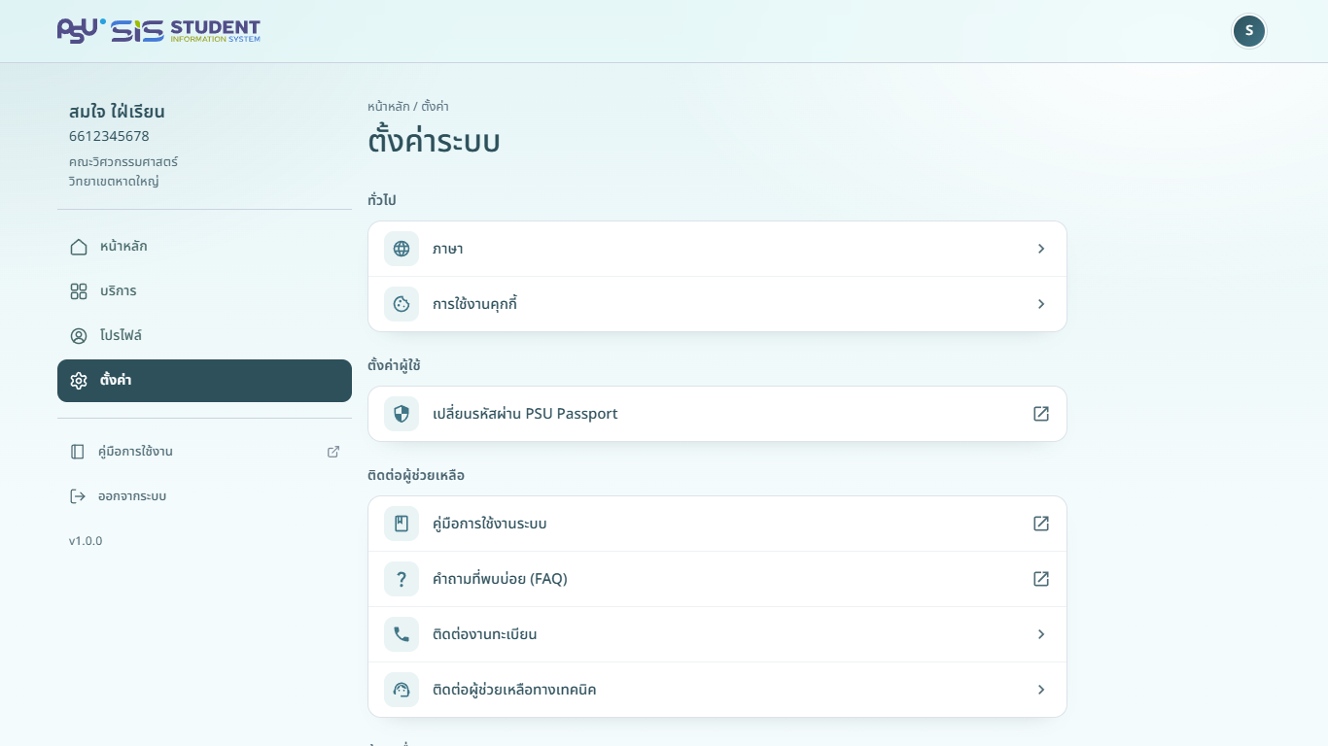Click the grid icon beside บริการ

pyautogui.click(x=79, y=291)
